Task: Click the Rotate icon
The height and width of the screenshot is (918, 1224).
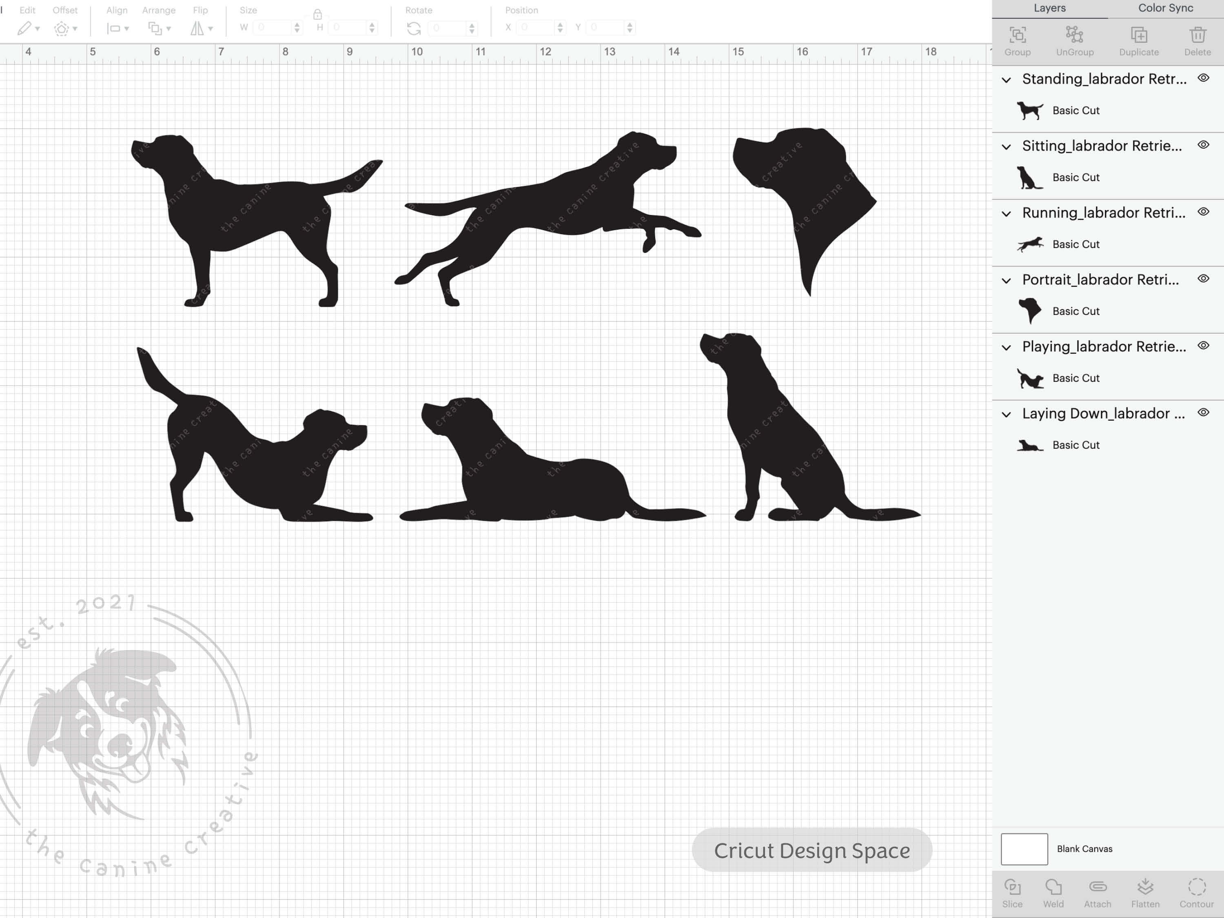Action: pos(414,28)
